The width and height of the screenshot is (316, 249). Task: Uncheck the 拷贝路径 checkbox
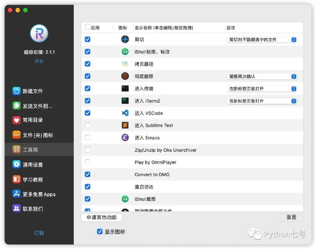(87, 64)
